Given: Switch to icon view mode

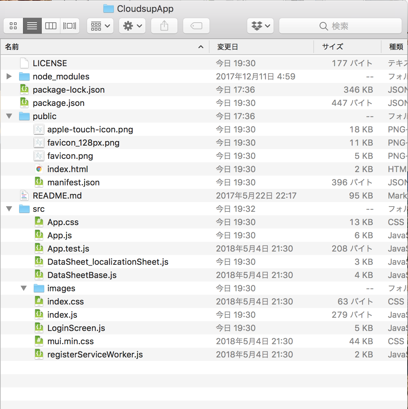Looking at the screenshot, I should point(13,26).
